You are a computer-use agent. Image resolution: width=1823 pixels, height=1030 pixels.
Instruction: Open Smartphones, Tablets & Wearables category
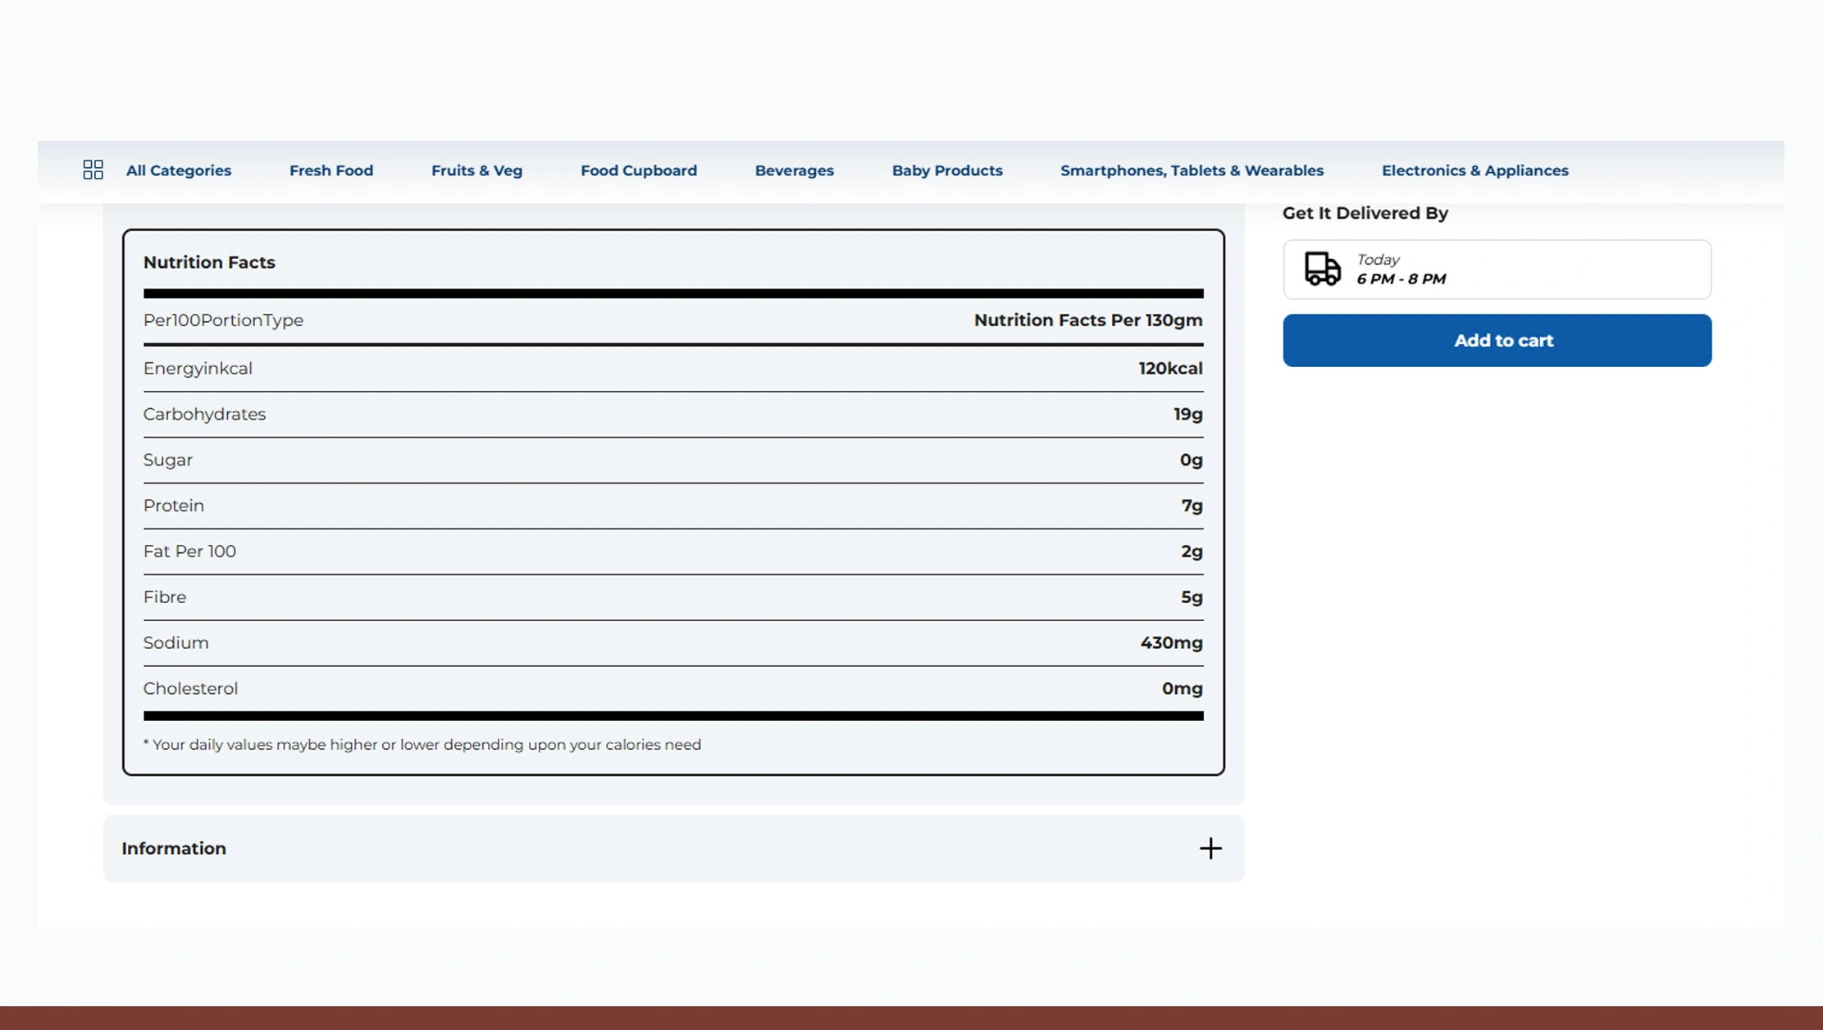[x=1191, y=170]
